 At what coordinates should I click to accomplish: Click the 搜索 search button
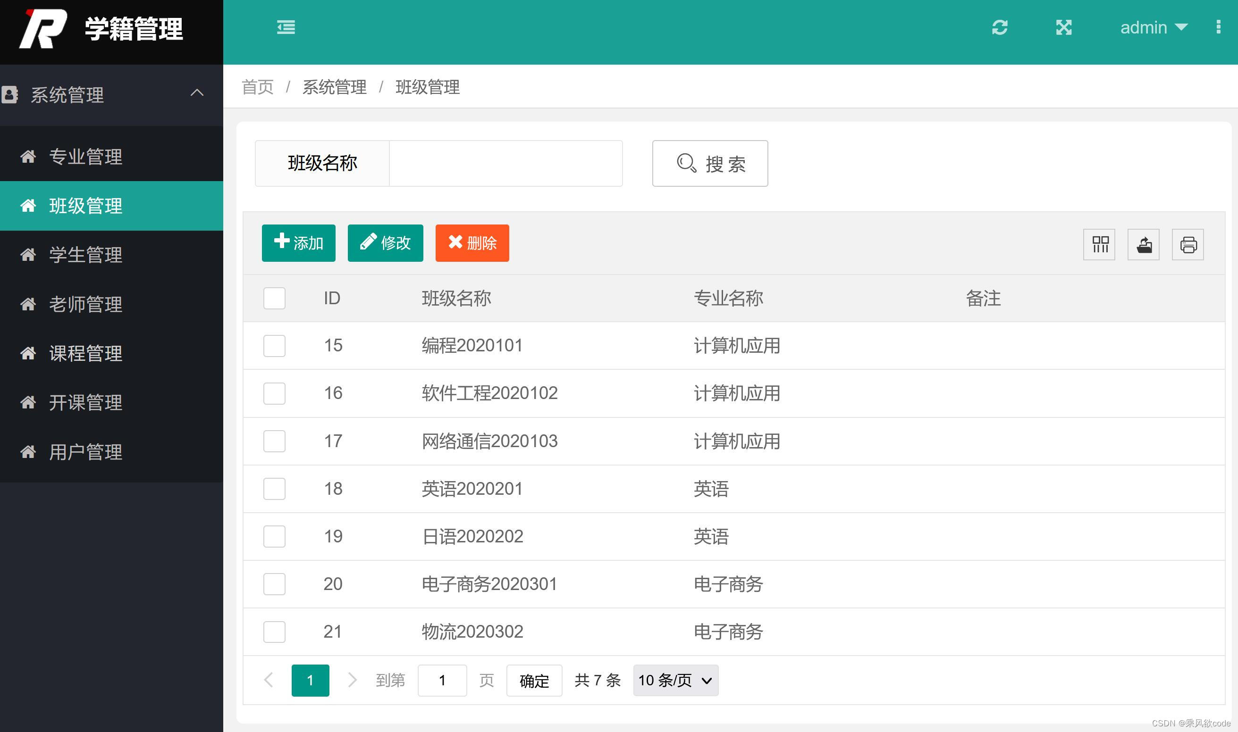(710, 163)
